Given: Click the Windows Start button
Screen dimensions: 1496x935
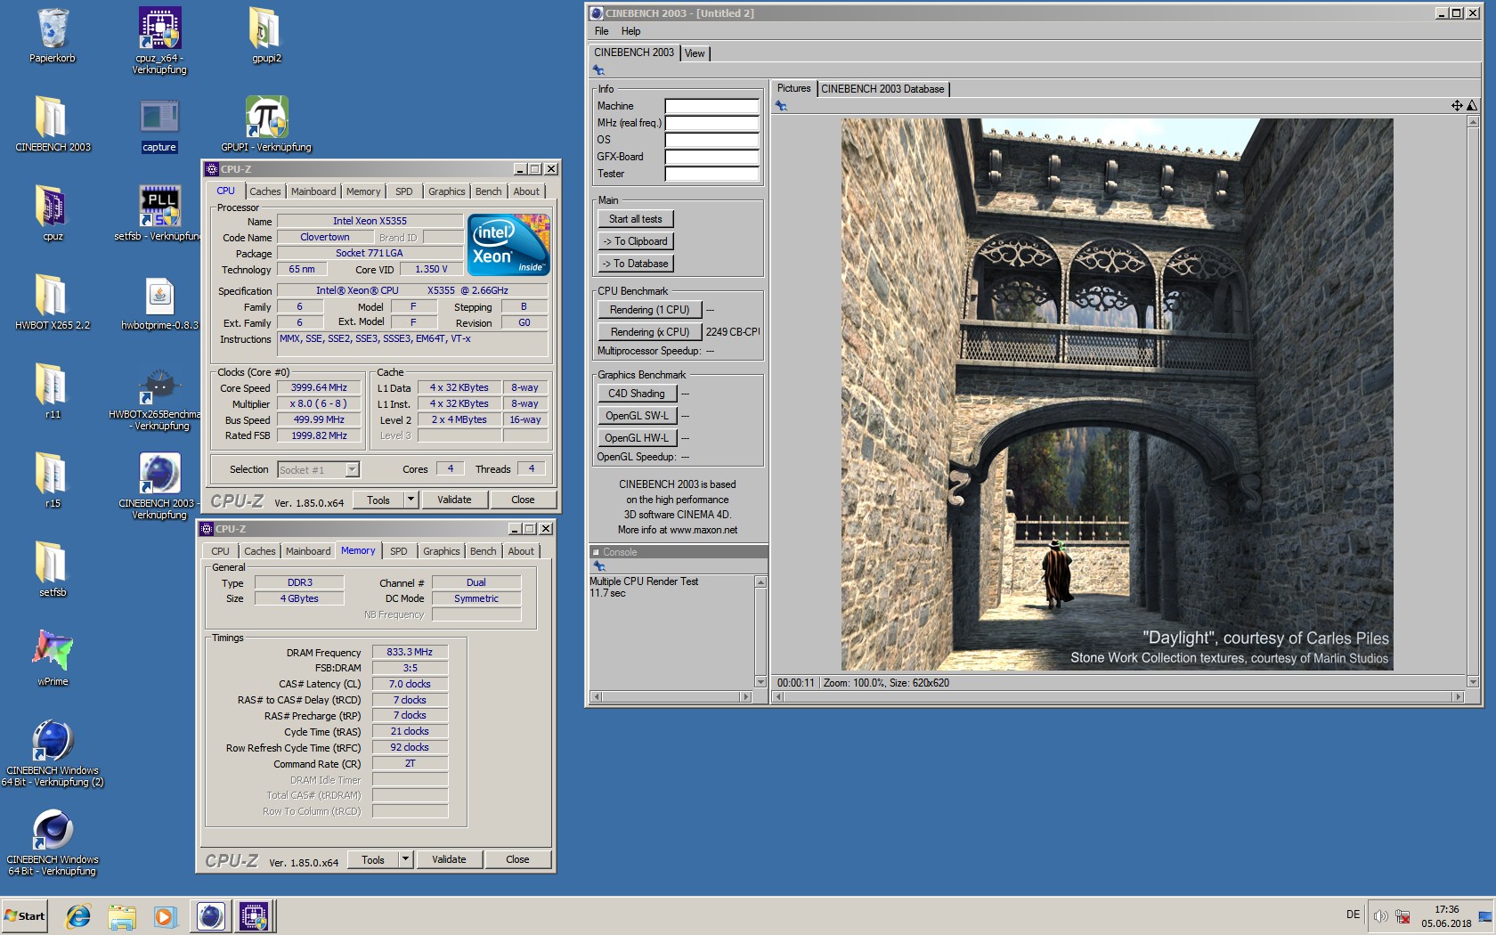Looking at the screenshot, I should click(x=25, y=915).
